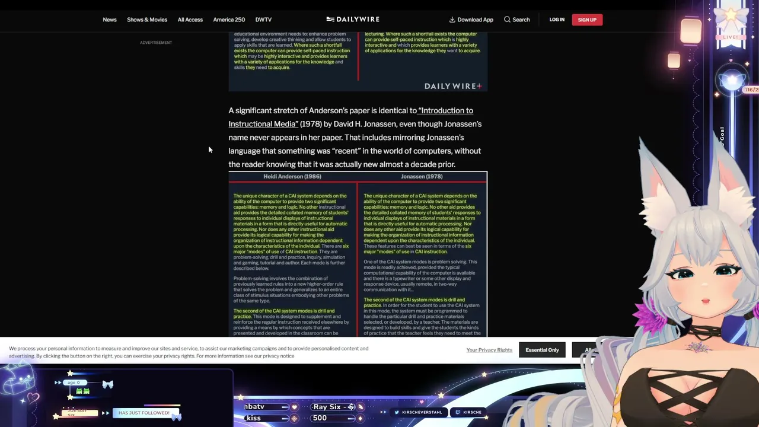Open the "Introduction to Instructional Media" link
The height and width of the screenshot is (427, 759).
(x=351, y=117)
